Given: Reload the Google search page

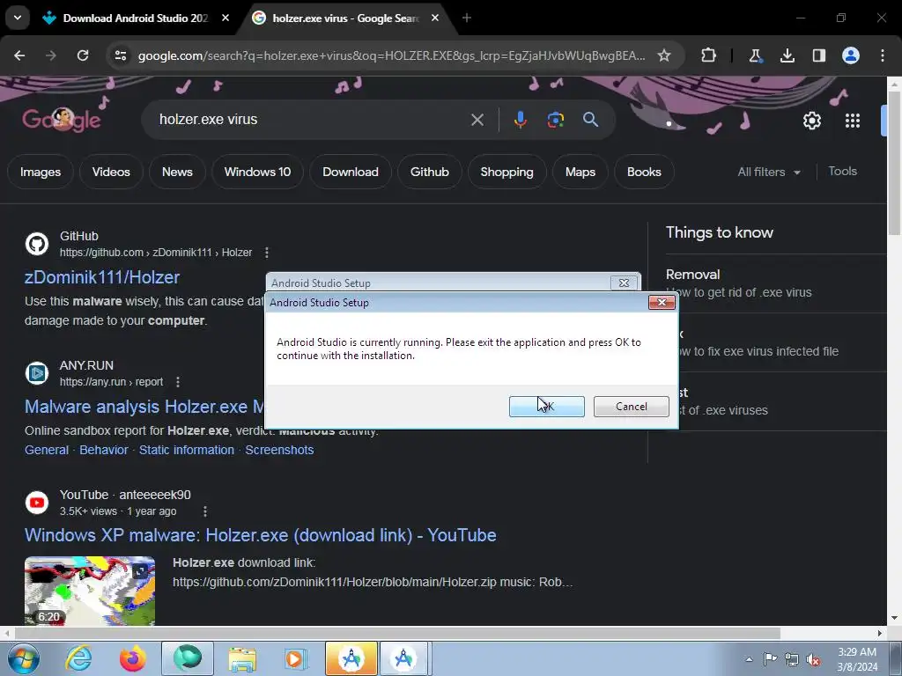Looking at the screenshot, I should coord(83,55).
